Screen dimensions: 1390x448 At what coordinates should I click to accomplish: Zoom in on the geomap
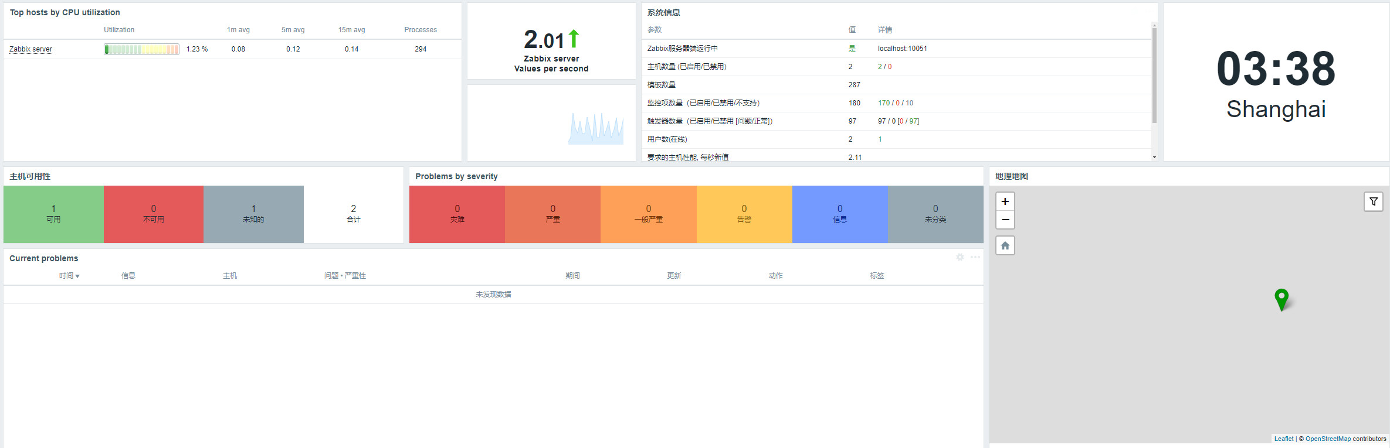coord(1005,201)
